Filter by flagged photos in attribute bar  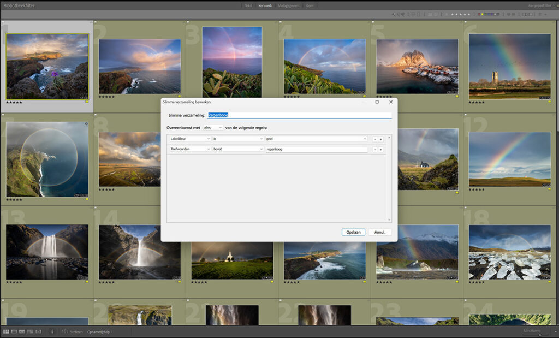point(393,14)
